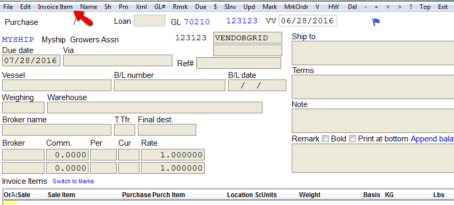Click the Terms text area

(373, 87)
